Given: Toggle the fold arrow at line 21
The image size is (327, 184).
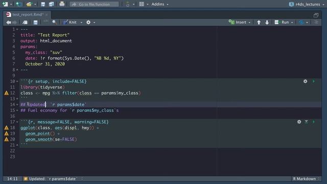Looking at the screenshot, I should click(x=17, y=145).
